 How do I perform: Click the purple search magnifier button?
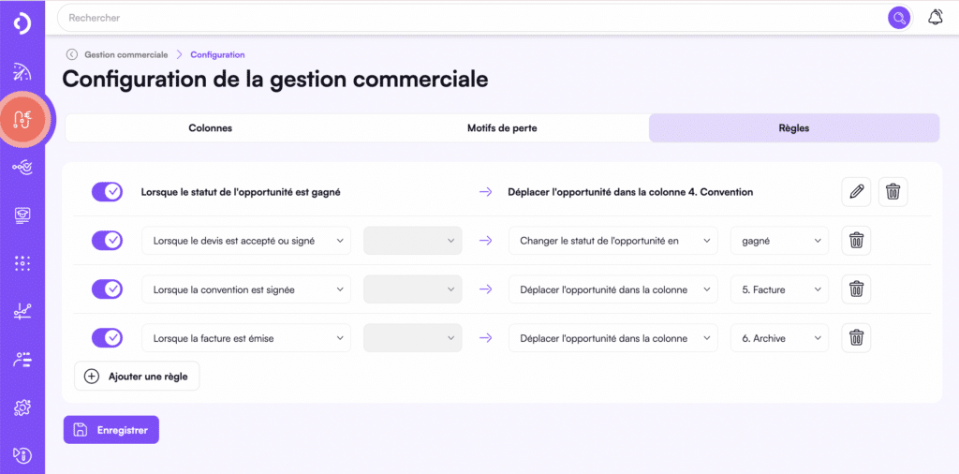[898, 18]
